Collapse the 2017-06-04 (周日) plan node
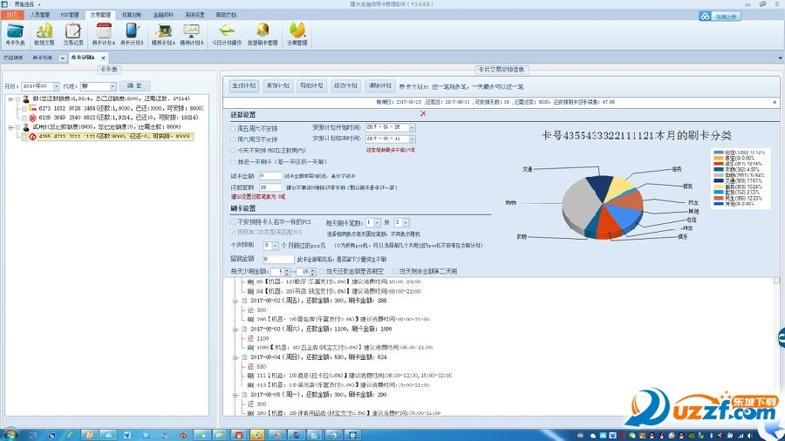The height and width of the screenshot is (441, 785). (235, 357)
